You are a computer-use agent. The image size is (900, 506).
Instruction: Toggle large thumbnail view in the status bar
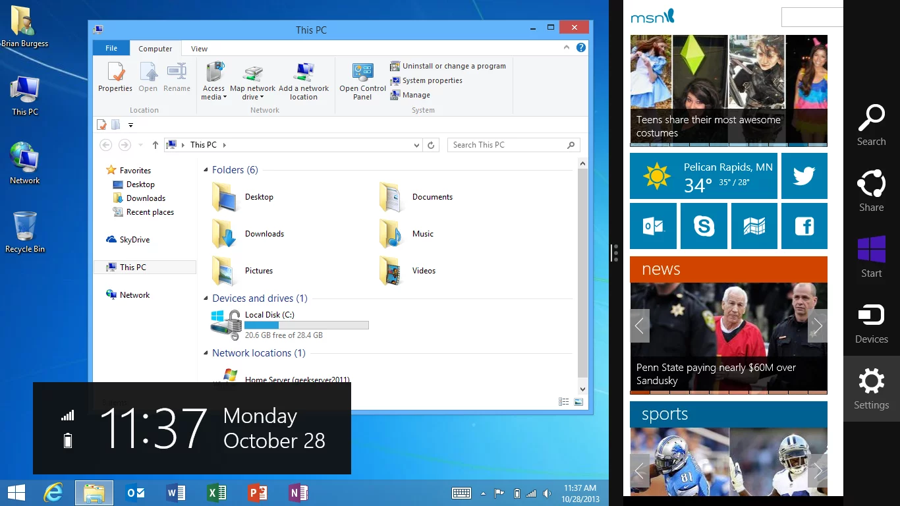coord(578,401)
